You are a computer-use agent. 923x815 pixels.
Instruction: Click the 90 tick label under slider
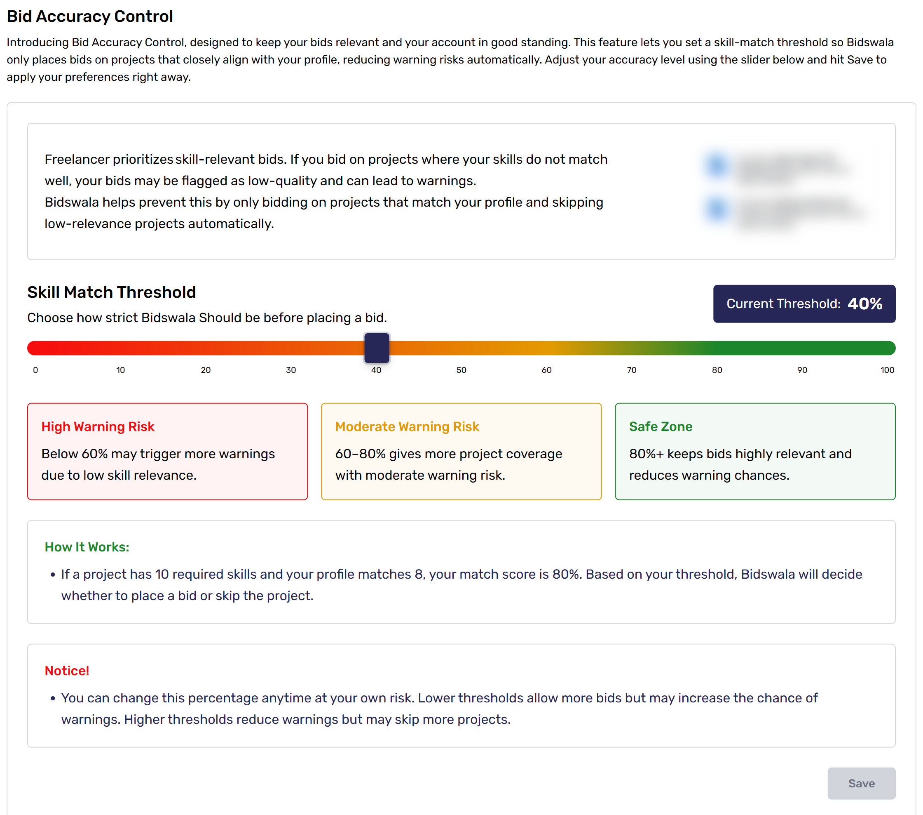click(802, 370)
